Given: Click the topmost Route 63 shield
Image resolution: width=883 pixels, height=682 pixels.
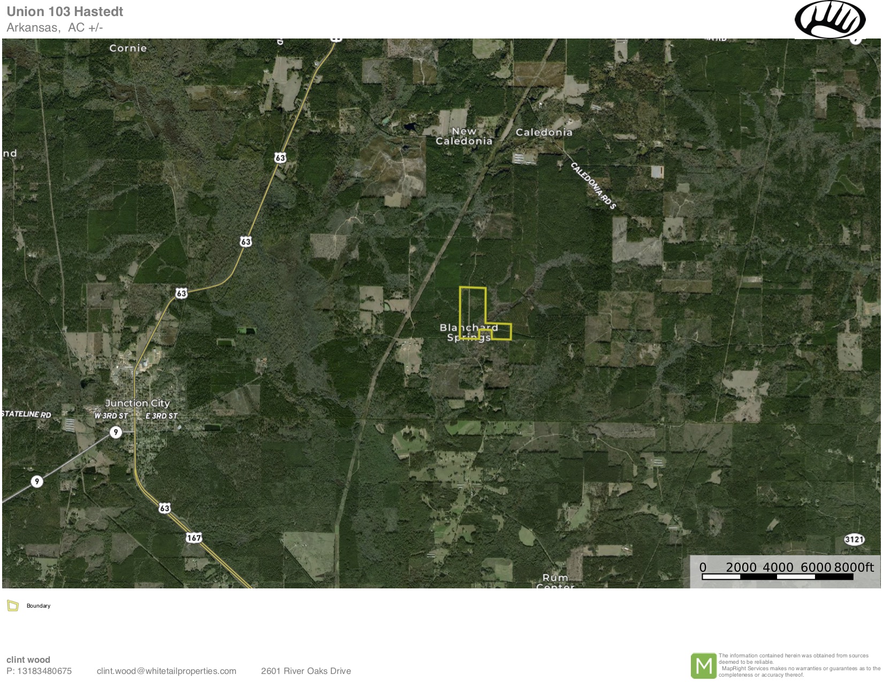Looking at the screenshot, I should (280, 157).
